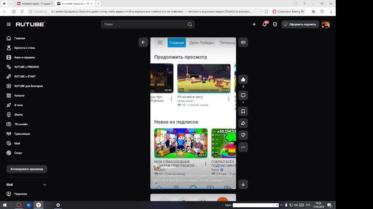
Task: Click the plus upload icon in header
Action: 254,24
